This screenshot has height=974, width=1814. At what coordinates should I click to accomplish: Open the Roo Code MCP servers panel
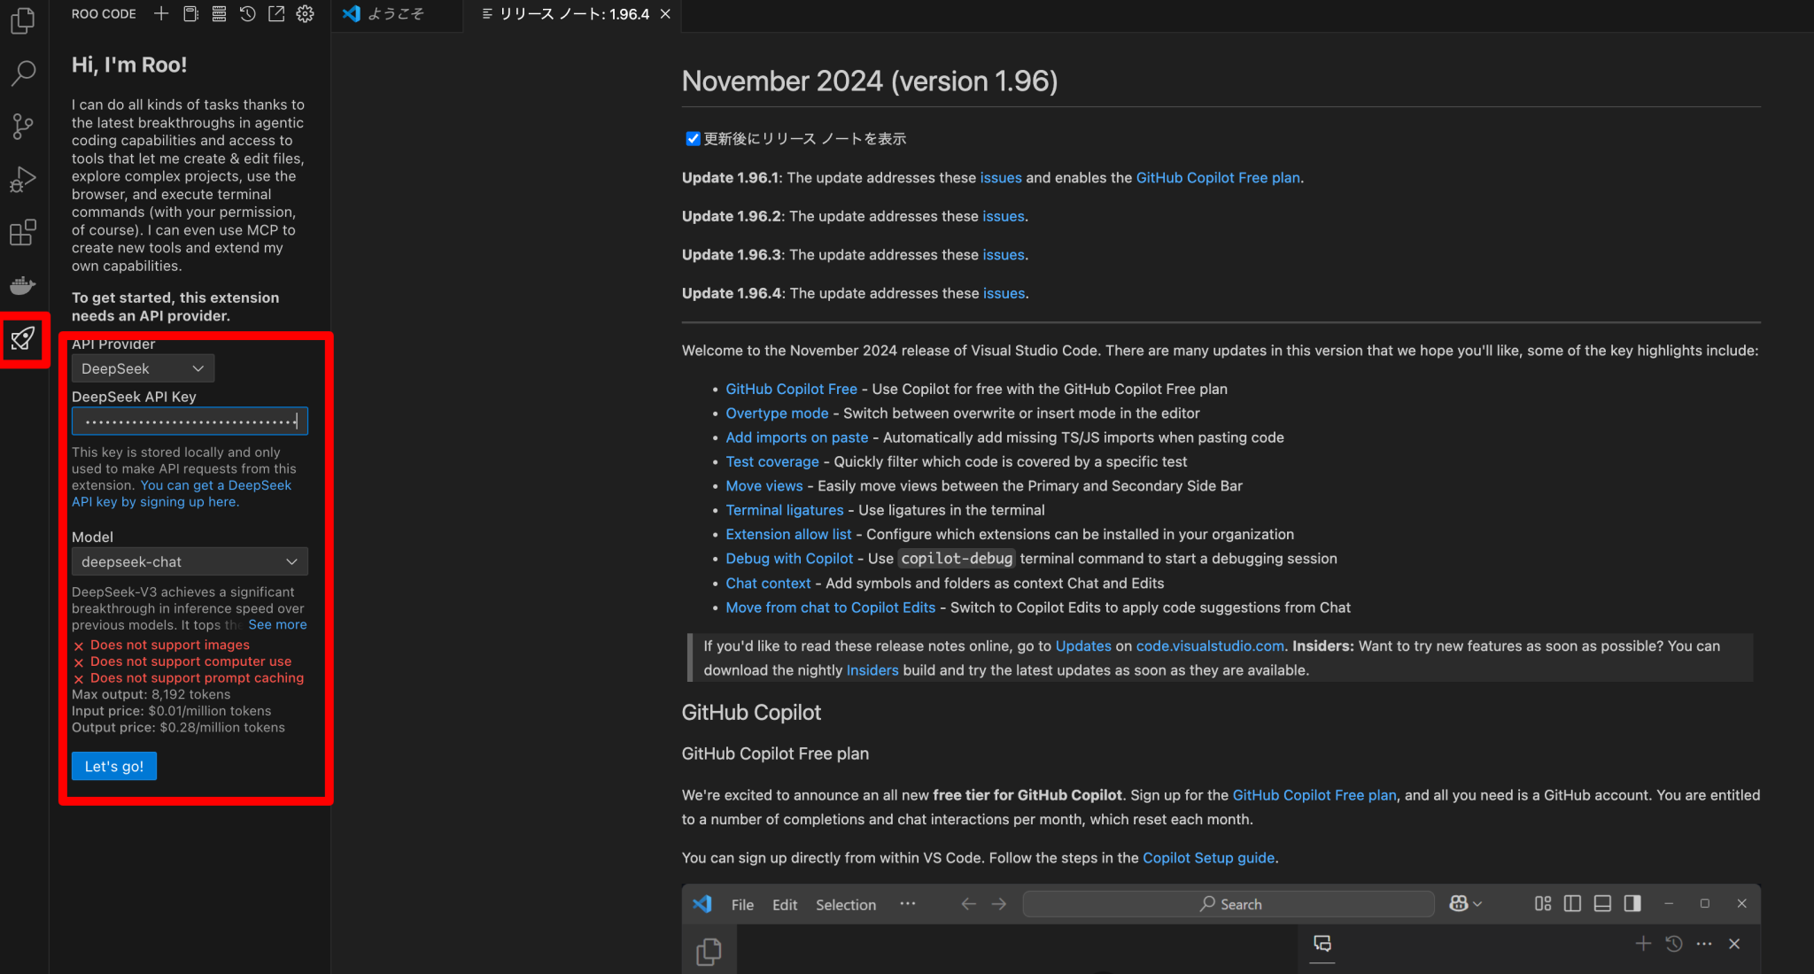218,13
